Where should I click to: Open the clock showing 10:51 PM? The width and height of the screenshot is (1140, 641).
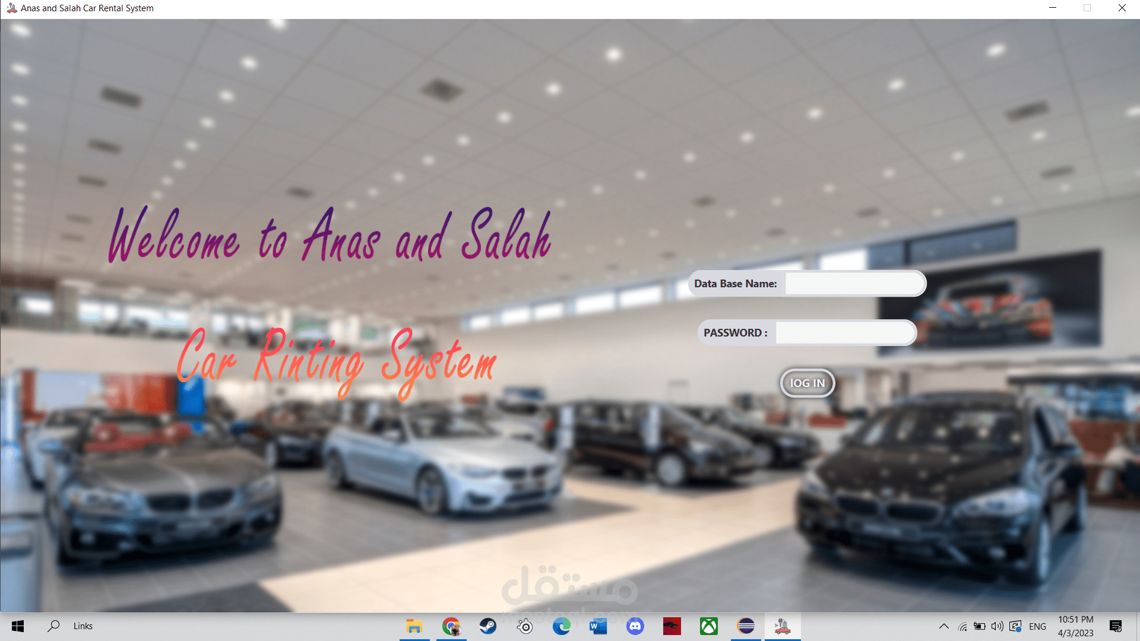pos(1075,626)
